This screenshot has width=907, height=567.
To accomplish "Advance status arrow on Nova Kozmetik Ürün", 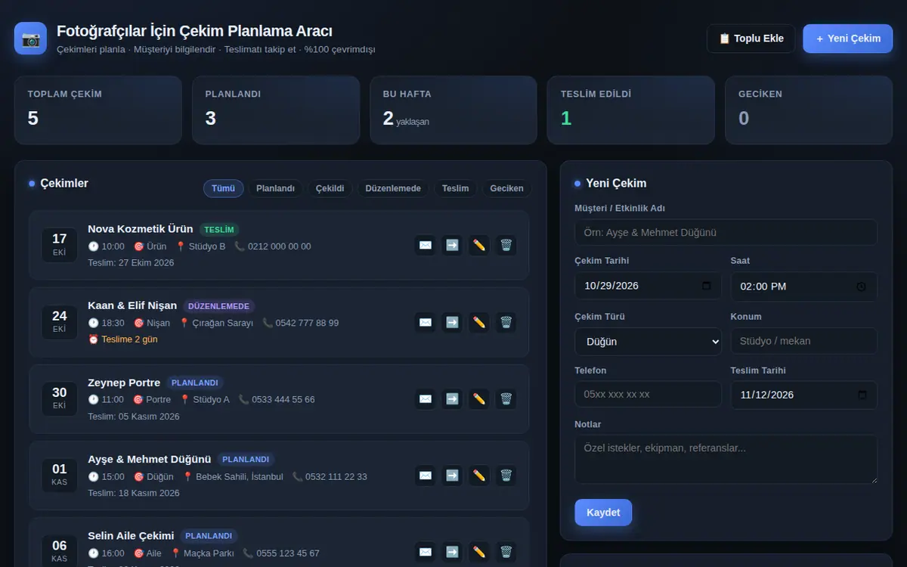I will pos(452,246).
